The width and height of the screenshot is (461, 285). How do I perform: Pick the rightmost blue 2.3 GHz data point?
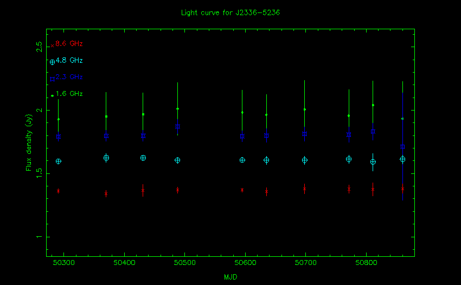pos(403,147)
